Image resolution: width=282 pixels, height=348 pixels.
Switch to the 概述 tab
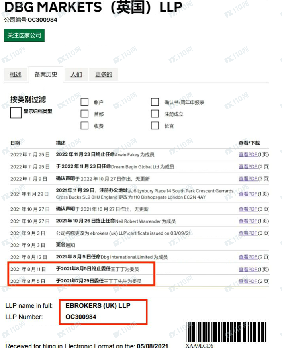[x=16, y=74]
